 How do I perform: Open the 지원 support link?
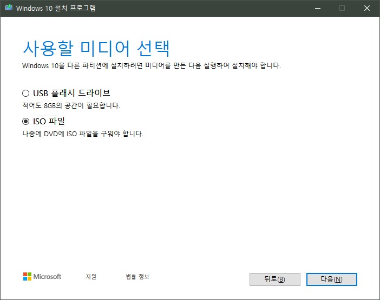click(91, 277)
